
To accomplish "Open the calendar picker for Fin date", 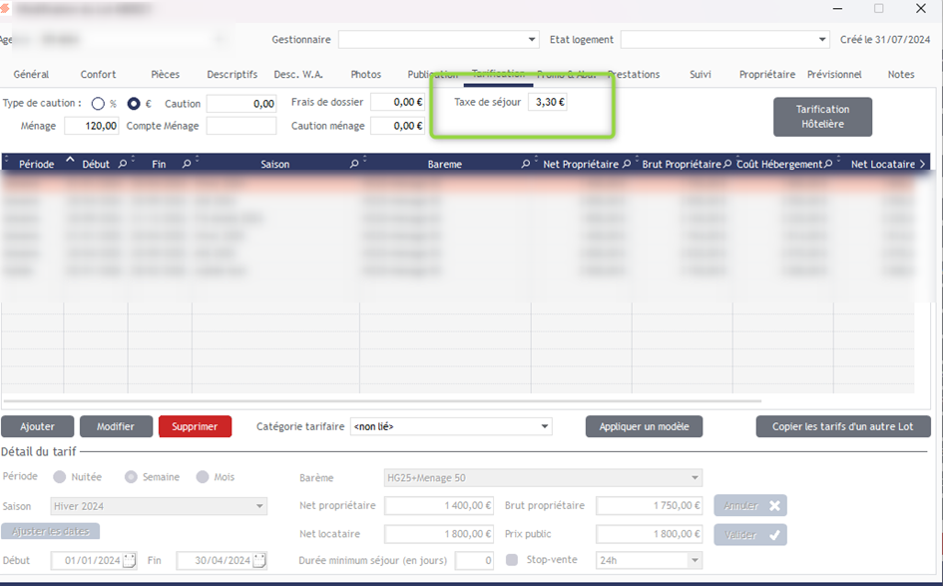I will point(260,560).
